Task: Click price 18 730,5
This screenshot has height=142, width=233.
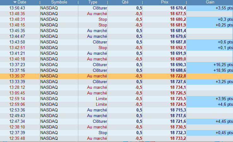Action: [178, 127]
